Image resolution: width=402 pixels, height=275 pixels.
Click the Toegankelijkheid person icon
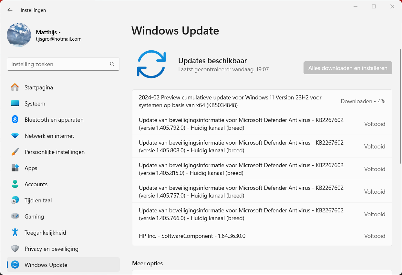[15, 233]
